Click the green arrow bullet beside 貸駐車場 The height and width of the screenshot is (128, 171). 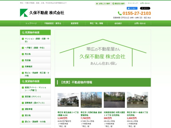point(23,109)
